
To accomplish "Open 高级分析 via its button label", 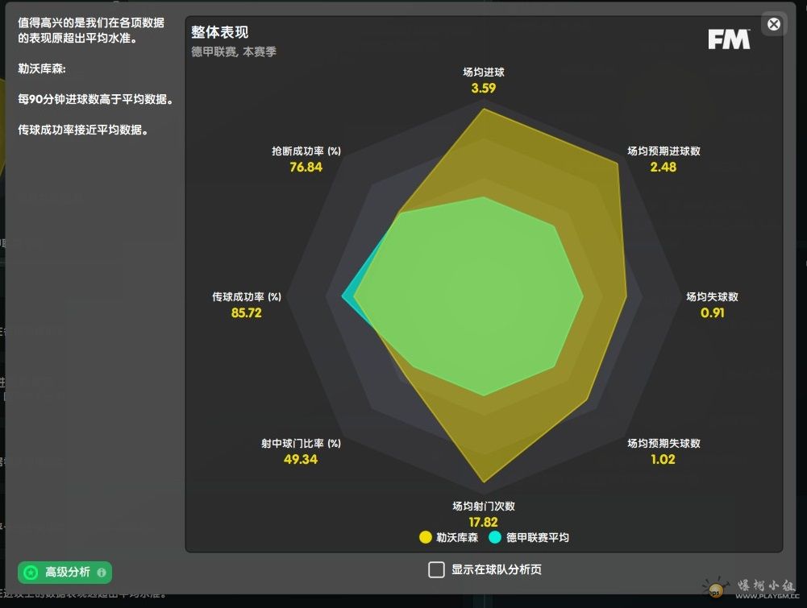I will point(68,573).
